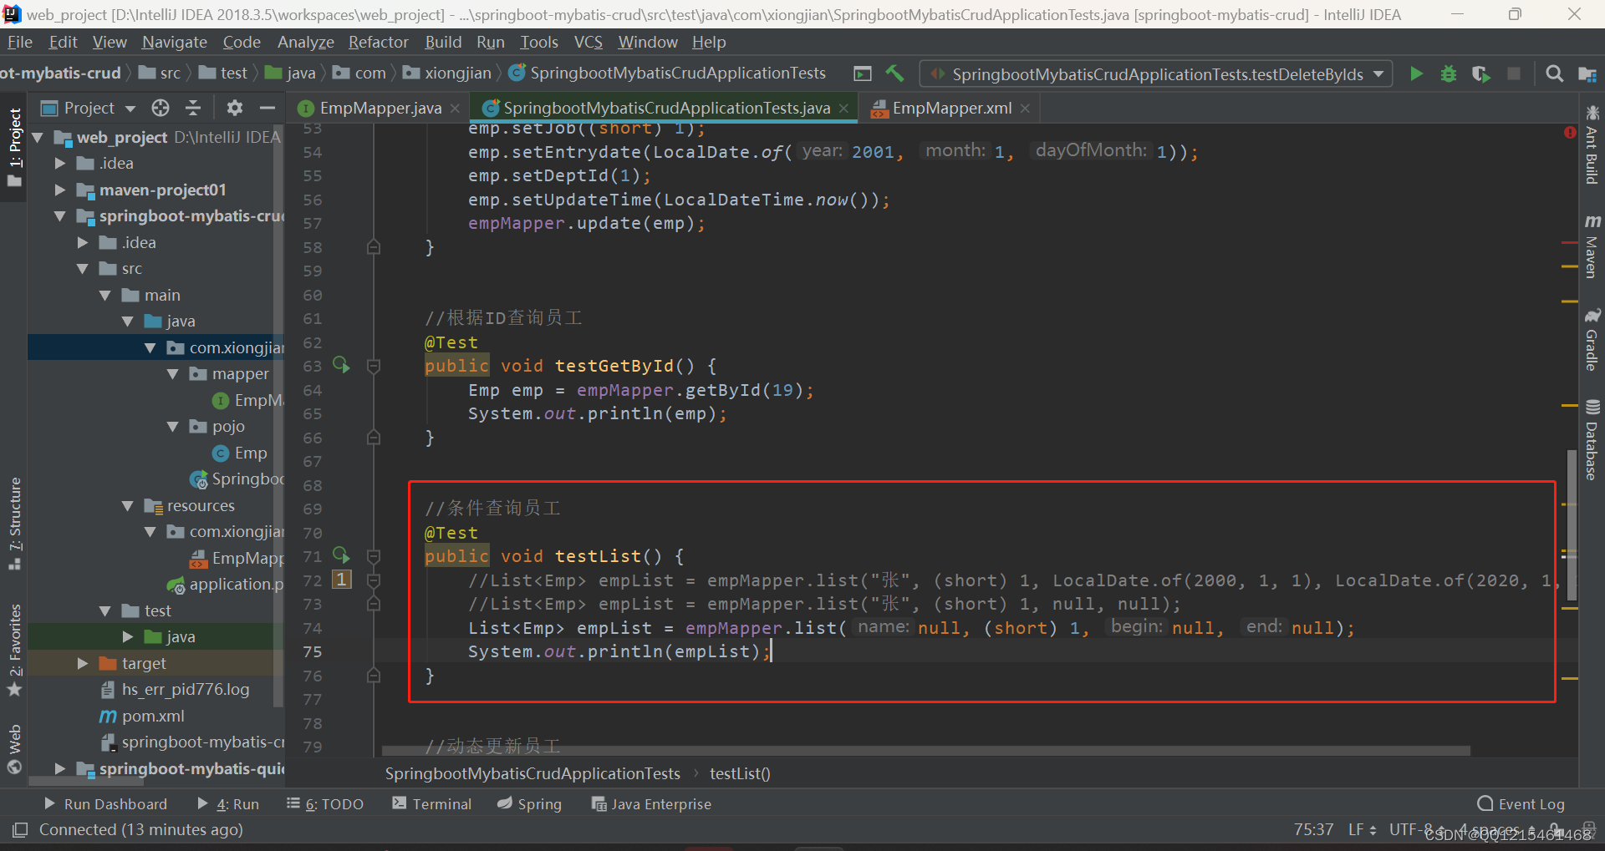Collapse the pojo package
This screenshot has width=1605, height=851.
coord(173,426)
